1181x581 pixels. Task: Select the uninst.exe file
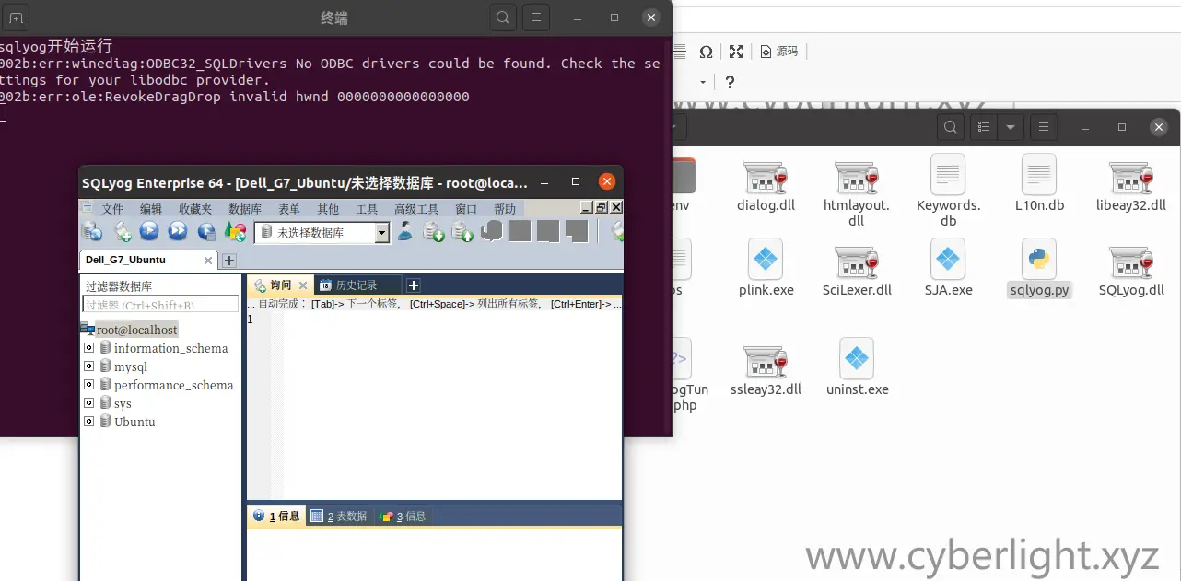(x=857, y=368)
